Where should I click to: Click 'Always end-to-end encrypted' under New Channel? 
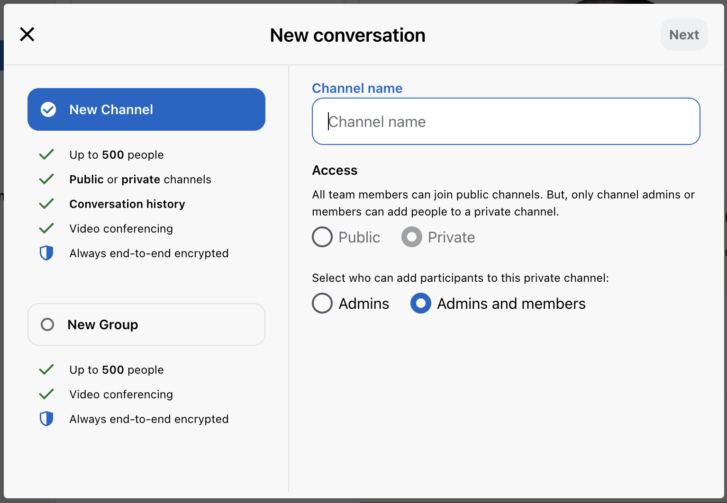pos(149,253)
